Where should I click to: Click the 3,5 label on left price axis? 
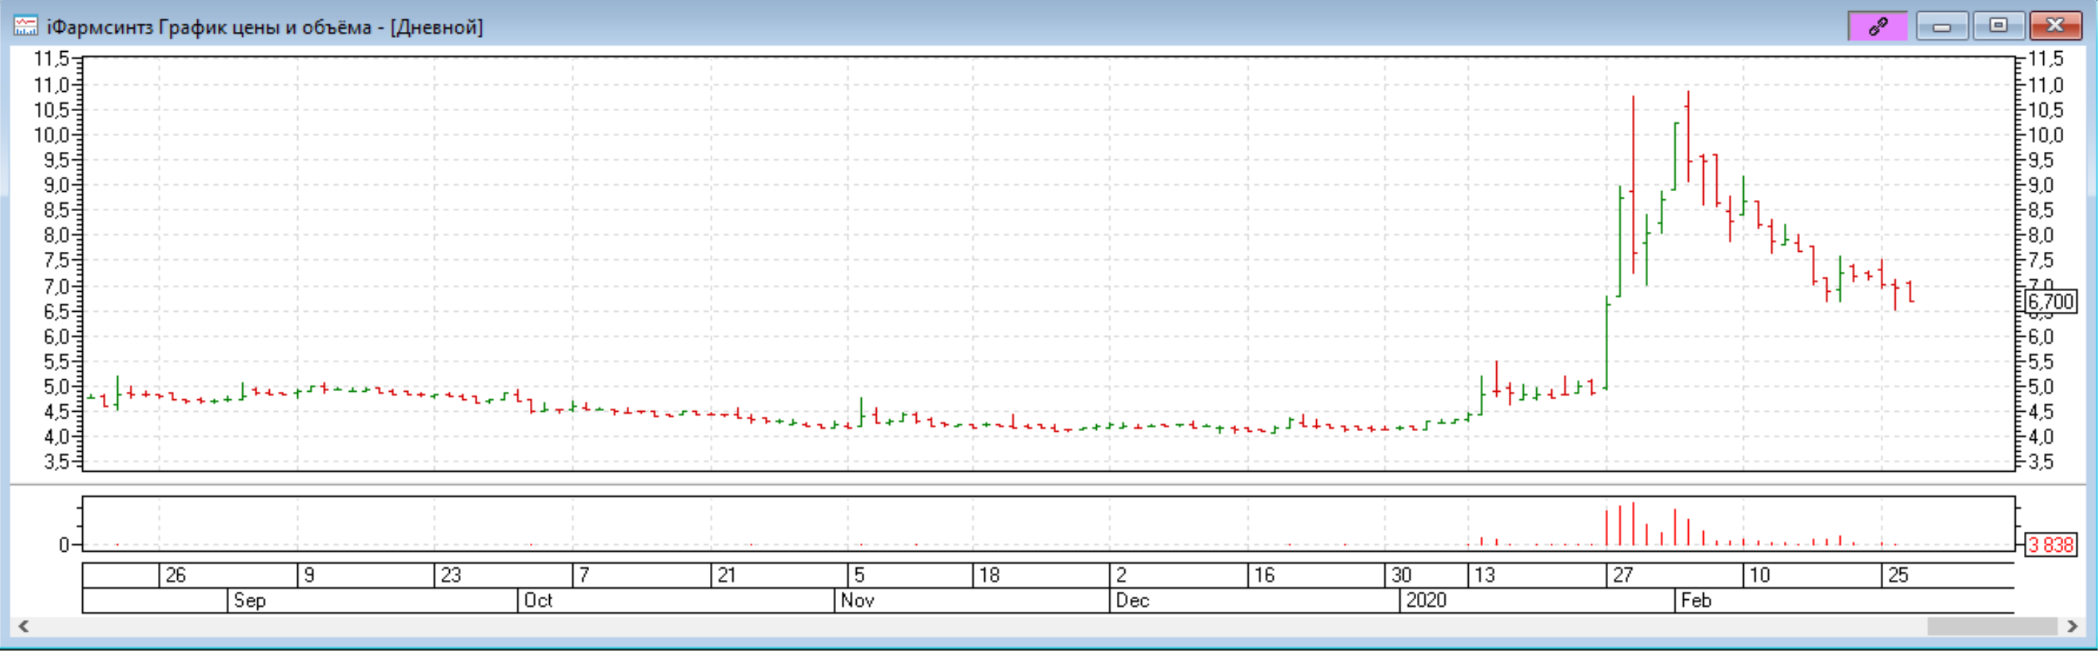tap(56, 462)
